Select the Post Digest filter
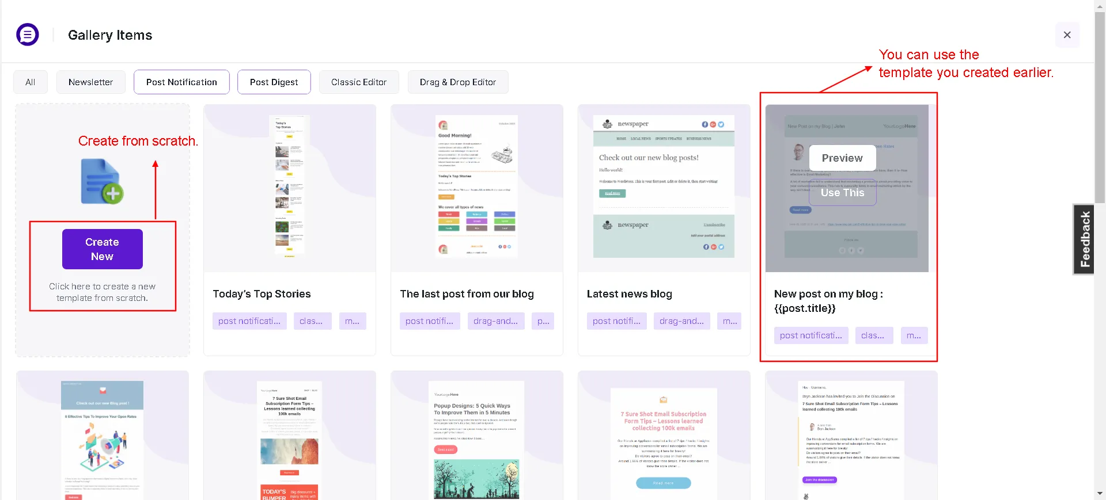This screenshot has height=500, width=1106. [x=274, y=82]
